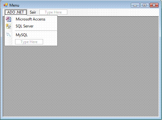
Task: Open the ADO .NET menu
Action: pos(16,12)
